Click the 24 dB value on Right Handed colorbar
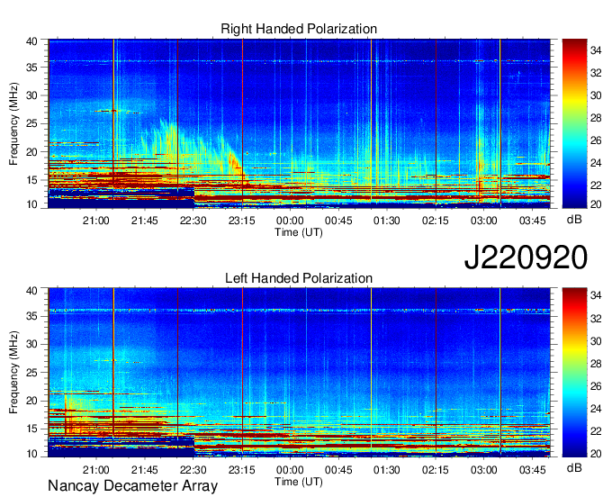The image size is (612, 497). (596, 163)
